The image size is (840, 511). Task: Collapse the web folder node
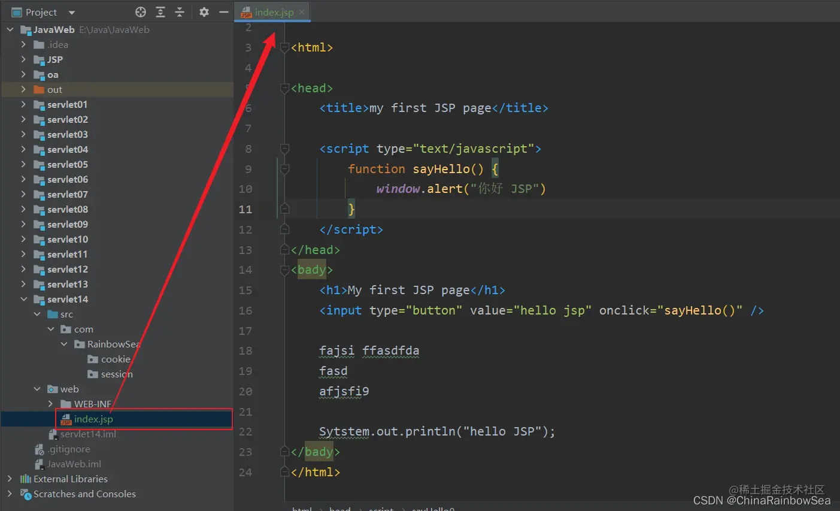[37, 389]
